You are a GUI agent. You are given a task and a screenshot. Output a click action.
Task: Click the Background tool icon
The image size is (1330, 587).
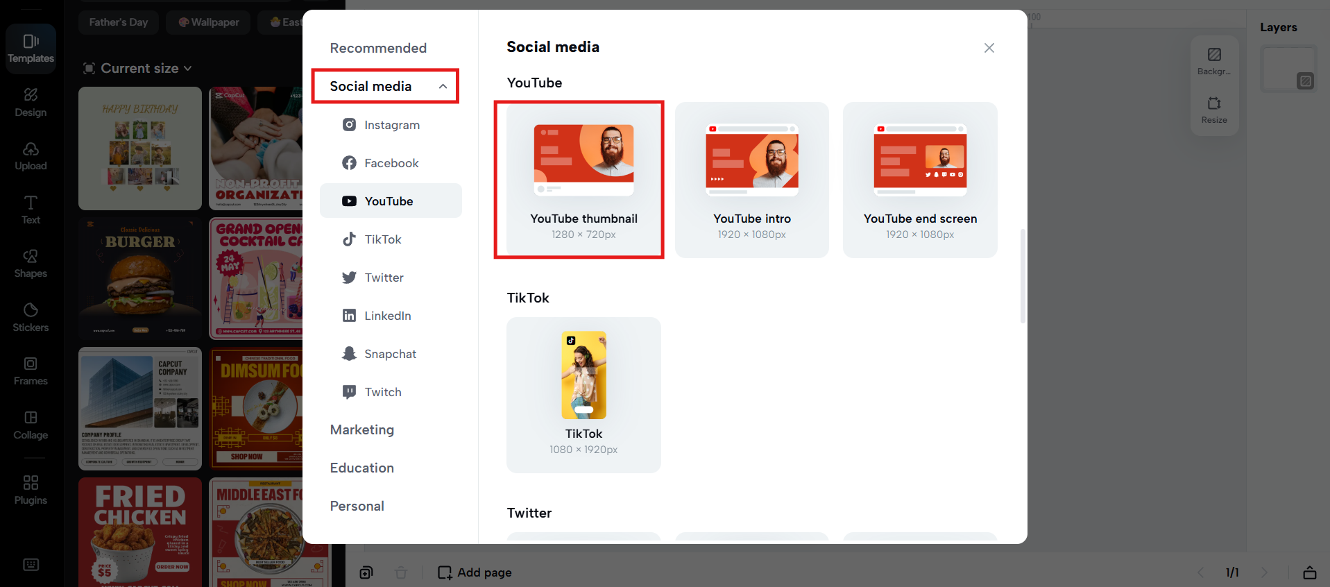[x=1214, y=60]
